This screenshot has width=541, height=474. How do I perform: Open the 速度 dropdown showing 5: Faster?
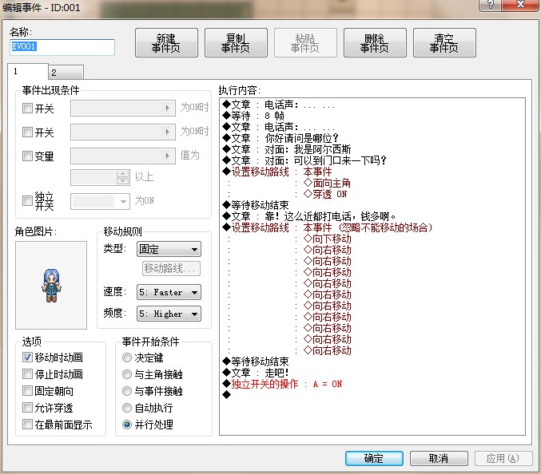[x=169, y=292]
